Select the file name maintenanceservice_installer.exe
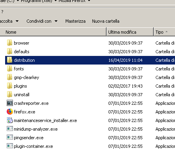The image size is (175, 149). 45,120
